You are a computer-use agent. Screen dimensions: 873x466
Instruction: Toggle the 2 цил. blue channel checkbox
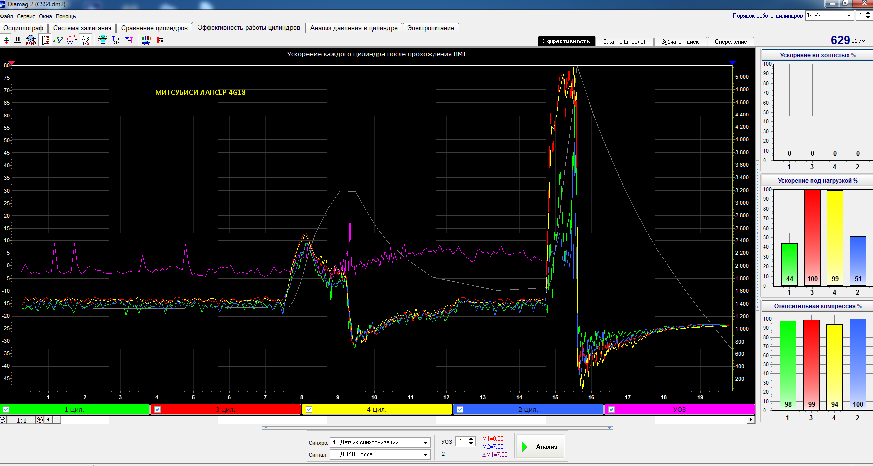[460, 409]
